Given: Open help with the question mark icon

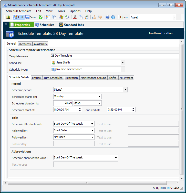Looking at the screenshot, I should [107, 17].
